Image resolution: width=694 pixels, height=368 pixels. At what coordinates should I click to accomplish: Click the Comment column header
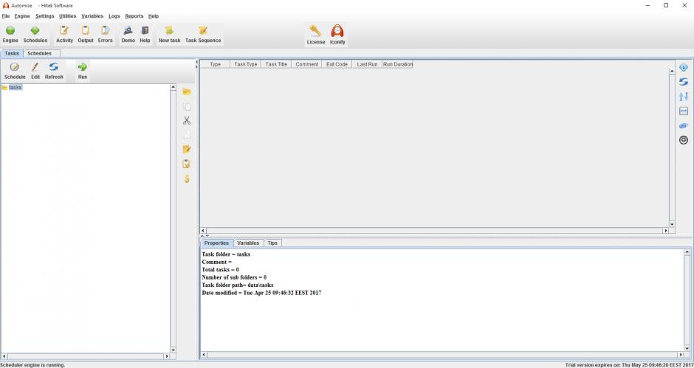[306, 64]
